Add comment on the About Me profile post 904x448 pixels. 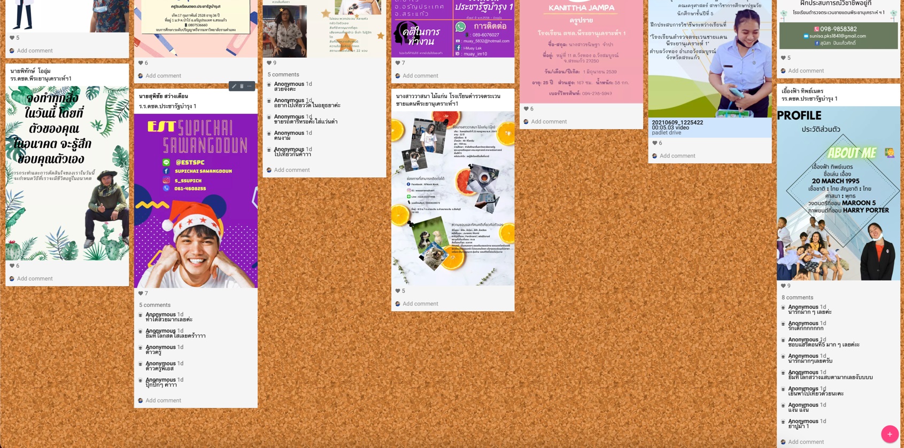click(806, 442)
